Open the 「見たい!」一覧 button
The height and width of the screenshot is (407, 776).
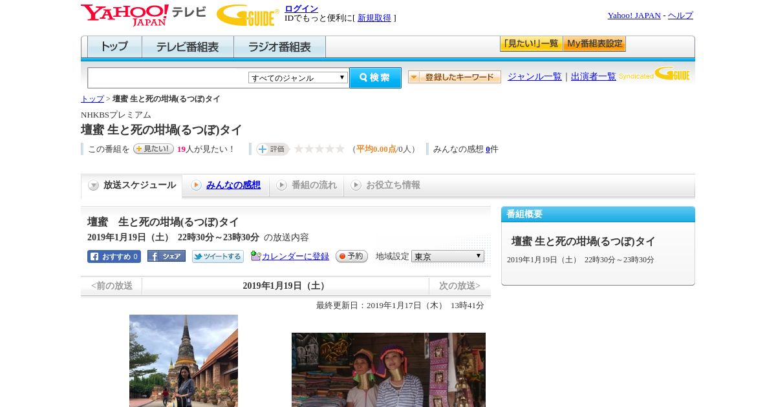(531, 44)
